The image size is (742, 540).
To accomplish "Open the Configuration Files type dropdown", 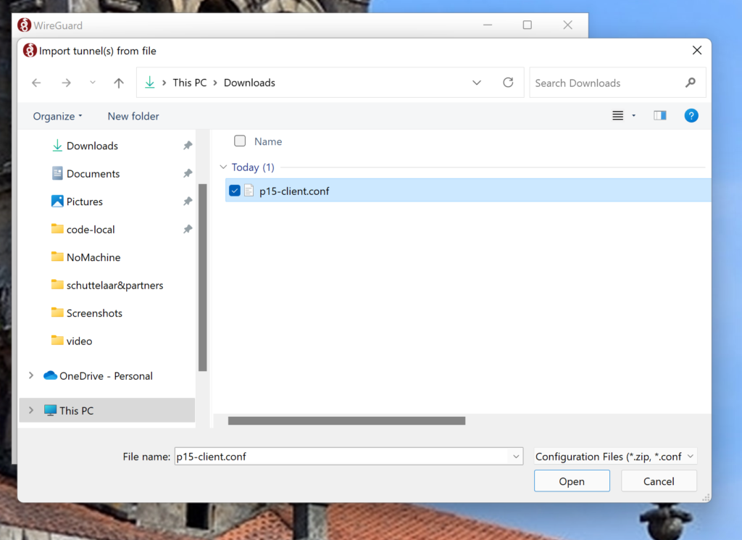I will coord(615,457).
